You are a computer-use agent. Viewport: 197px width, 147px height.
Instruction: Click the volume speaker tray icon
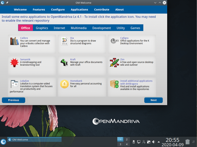(154, 142)
